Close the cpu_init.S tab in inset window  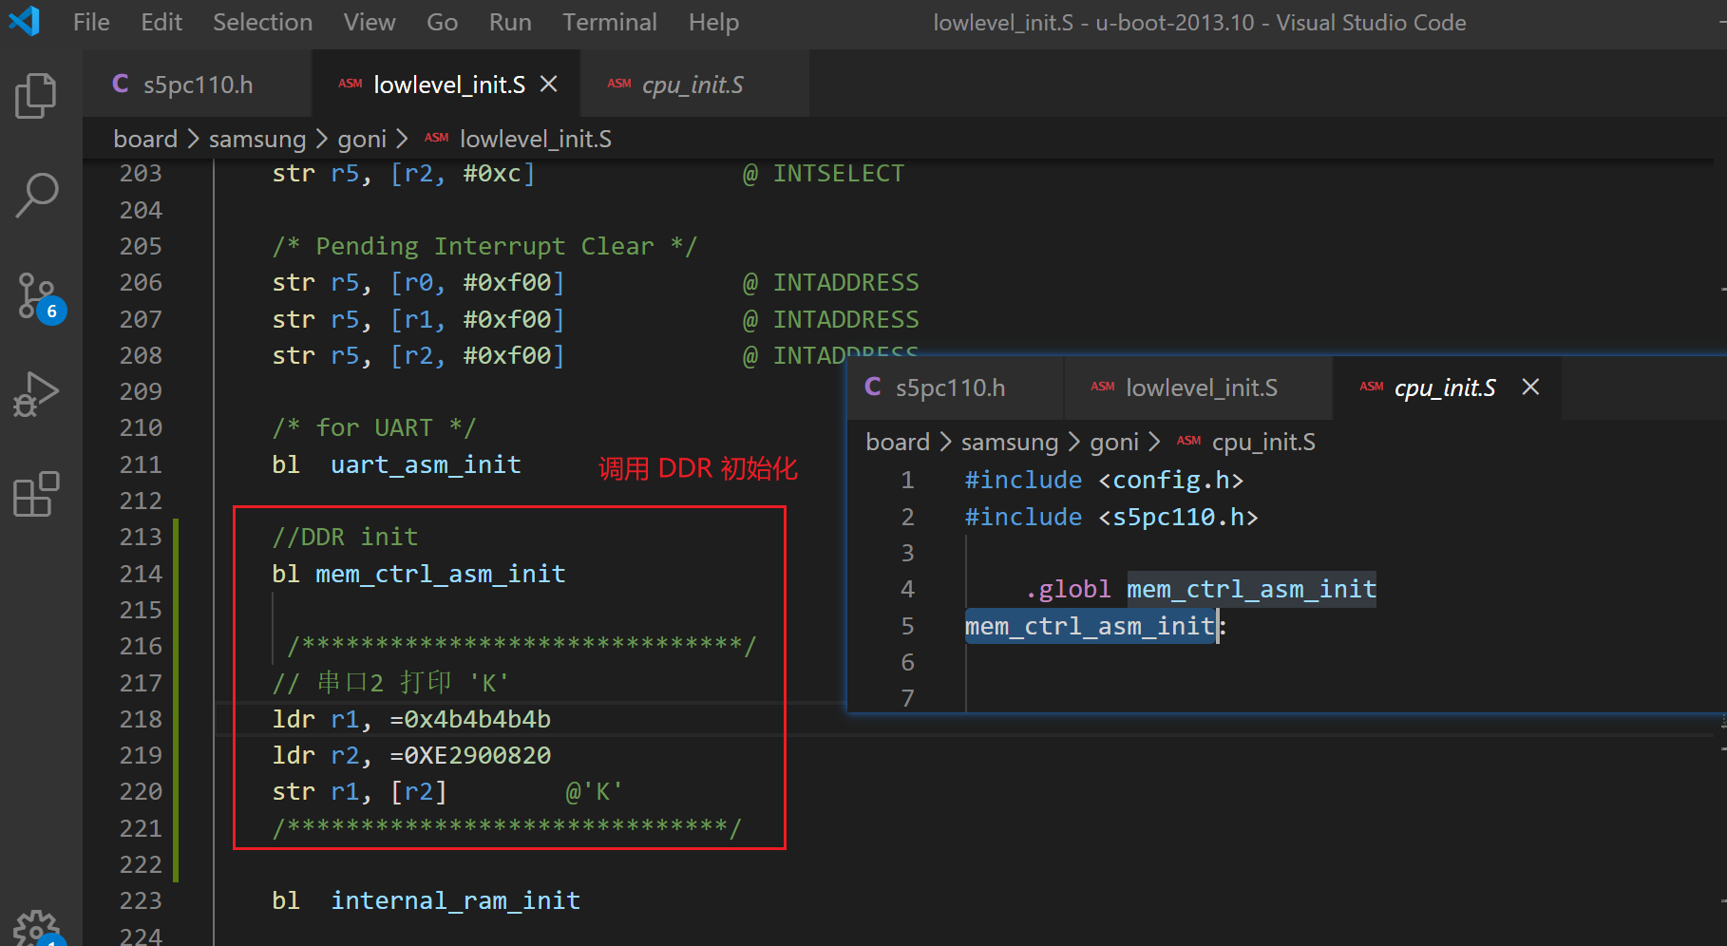[1530, 388]
